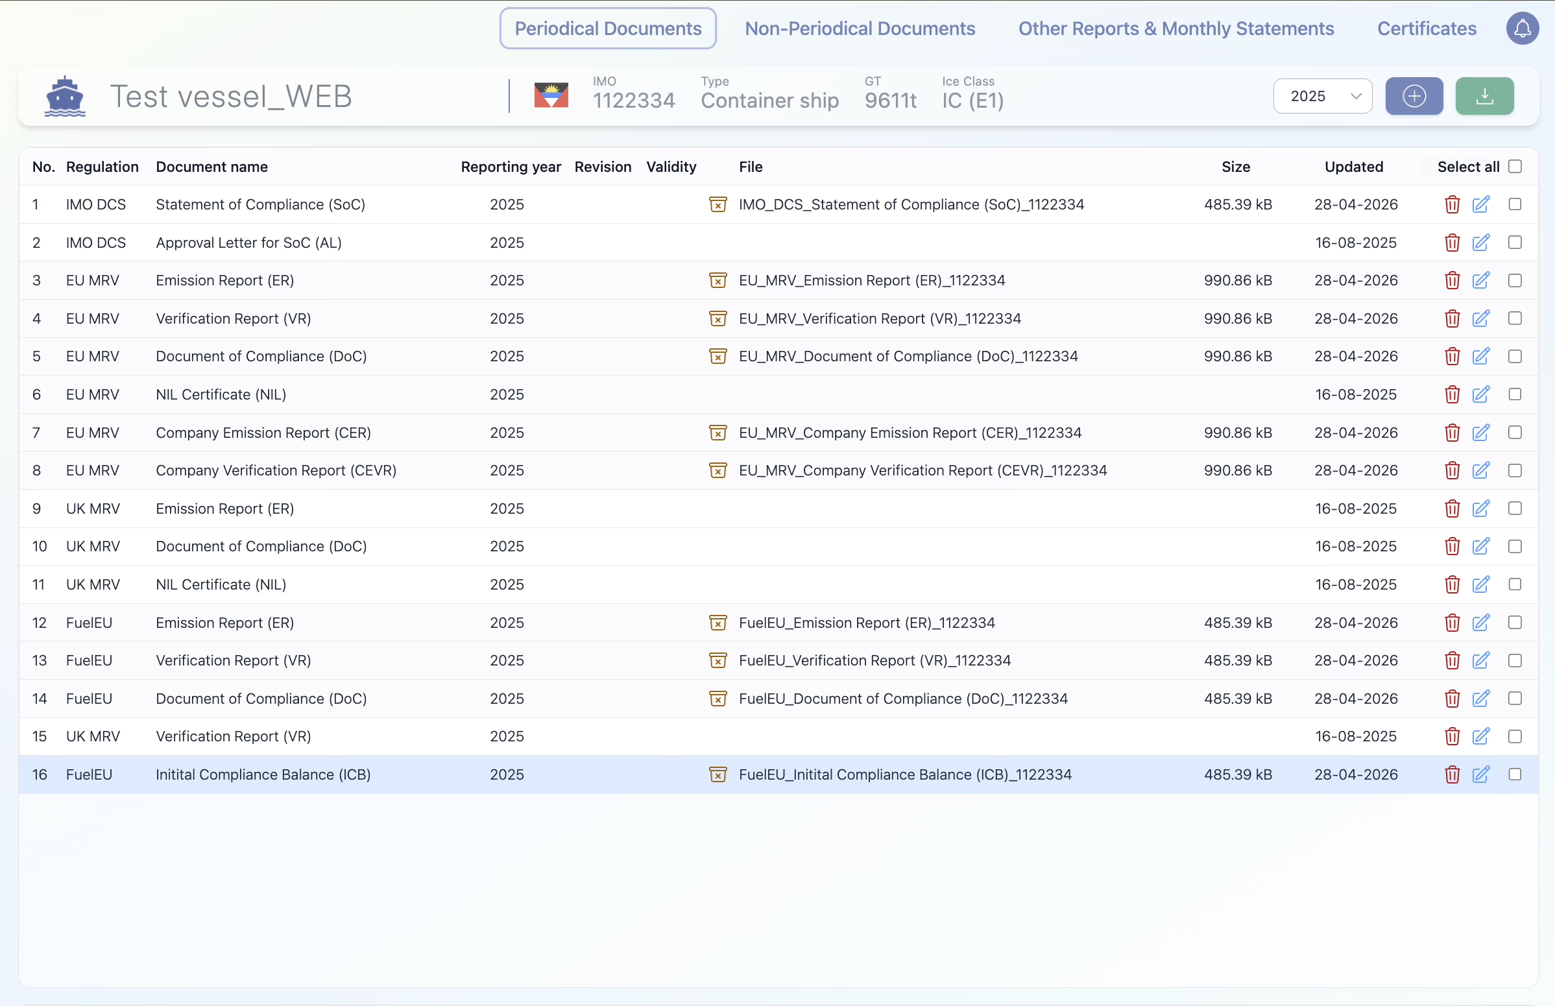This screenshot has height=1006, width=1555.
Task: Tick checkbox for Company Emission Report (CER)
Action: coord(1515,433)
